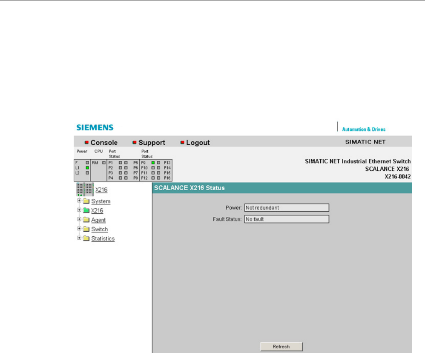The width and height of the screenshot is (425, 353).
Task: Click the yellow Switch folder icon
Action: pyautogui.click(x=86, y=229)
